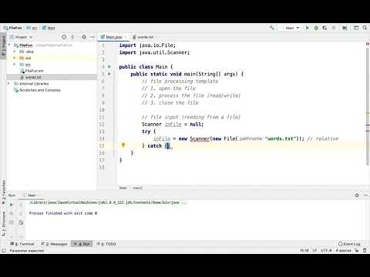Image resolution: width=370 pixels, height=277 pixels.
Task: Collapse the src folder arrow
Action: (x=15, y=65)
